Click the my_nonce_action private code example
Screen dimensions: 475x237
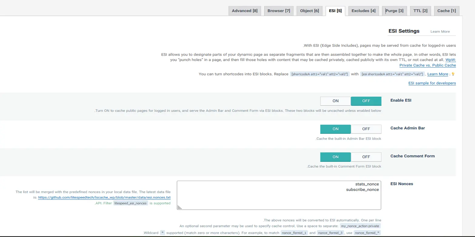[x=360, y=226]
